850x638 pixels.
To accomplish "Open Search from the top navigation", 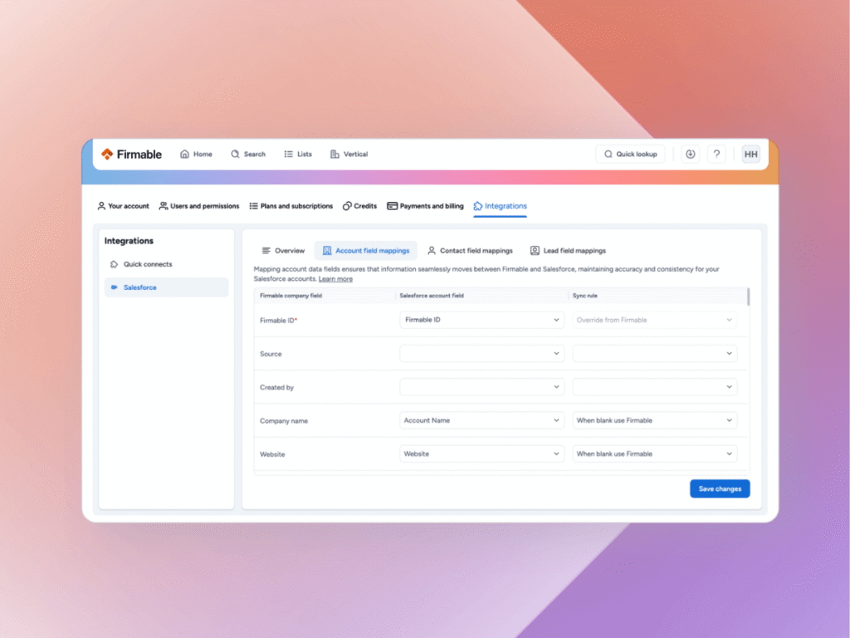I will 248,154.
